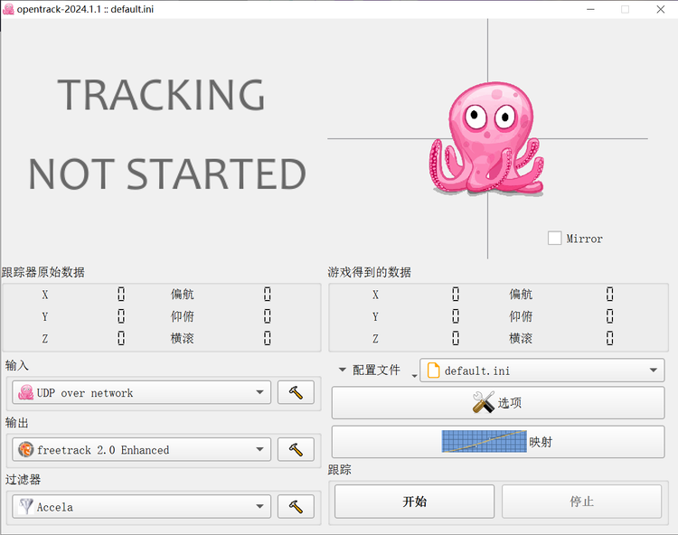
Task: Click the game data Z value display
Action: tap(456, 338)
